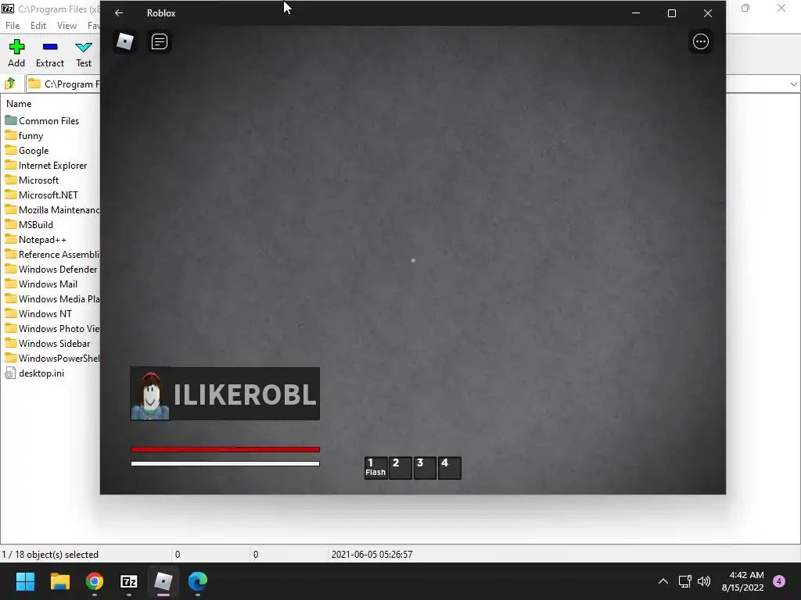Open the network status tray icon
The height and width of the screenshot is (600, 801).
tap(684, 581)
